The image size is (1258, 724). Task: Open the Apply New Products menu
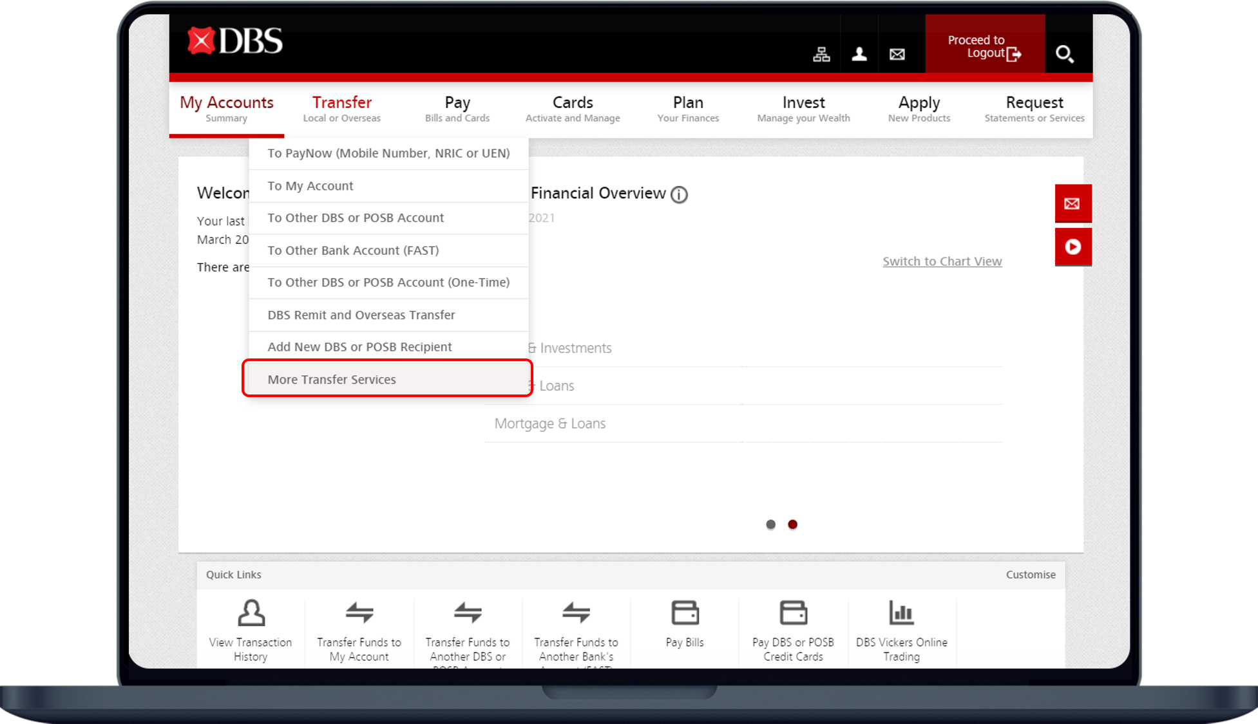pos(919,109)
